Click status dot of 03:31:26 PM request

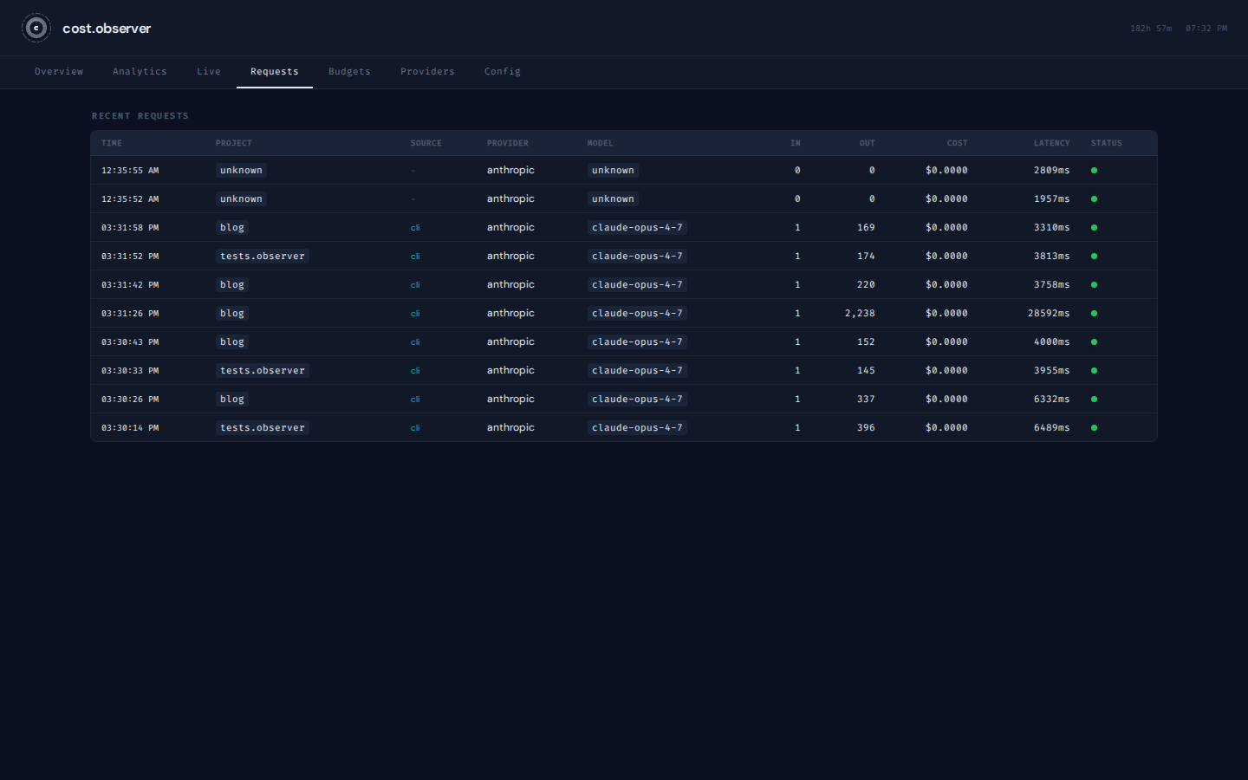click(1094, 314)
